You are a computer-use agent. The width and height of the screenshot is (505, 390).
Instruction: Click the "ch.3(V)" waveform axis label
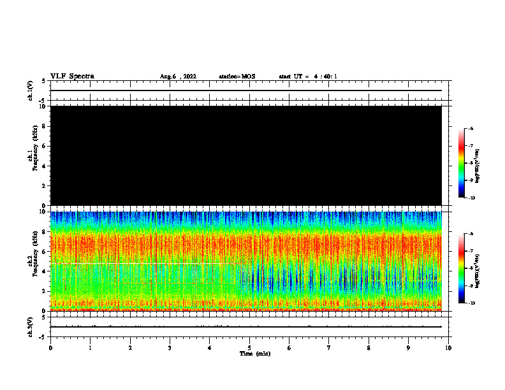30,327
